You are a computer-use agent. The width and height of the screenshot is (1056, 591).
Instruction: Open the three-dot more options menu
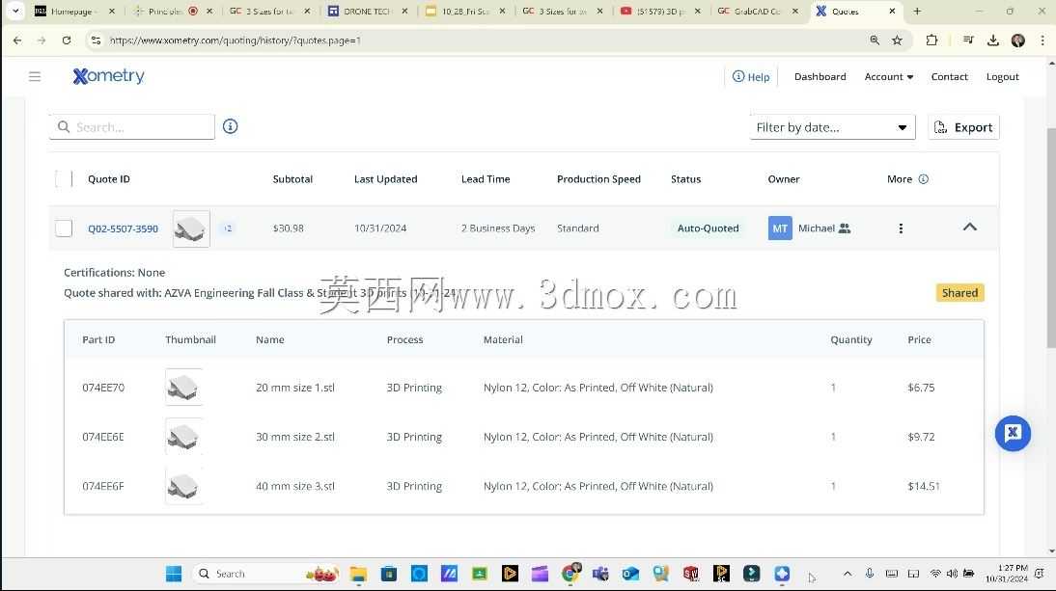click(901, 228)
